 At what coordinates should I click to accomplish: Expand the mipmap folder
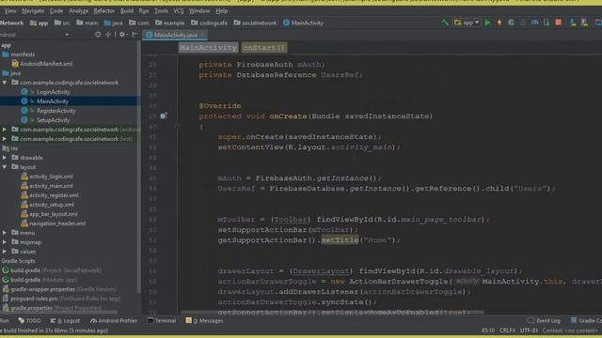coord(4,242)
